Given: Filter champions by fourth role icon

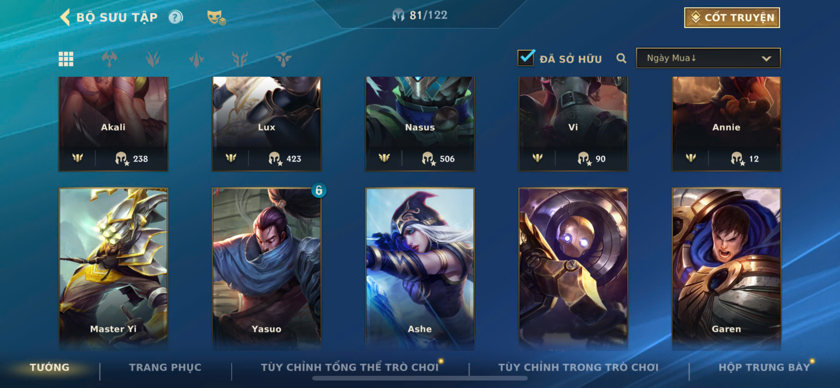Looking at the screenshot, I should click(x=240, y=59).
